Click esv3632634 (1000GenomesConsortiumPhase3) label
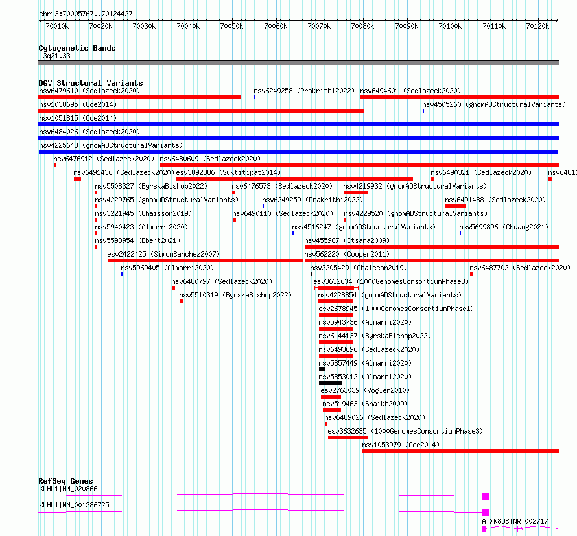The image size is (577, 536). click(x=391, y=281)
